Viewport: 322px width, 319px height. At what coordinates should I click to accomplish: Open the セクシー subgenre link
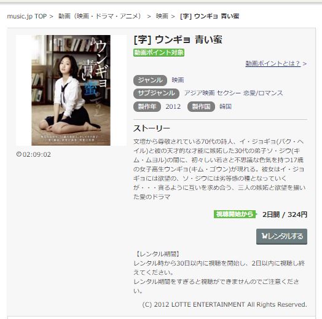tap(229, 93)
